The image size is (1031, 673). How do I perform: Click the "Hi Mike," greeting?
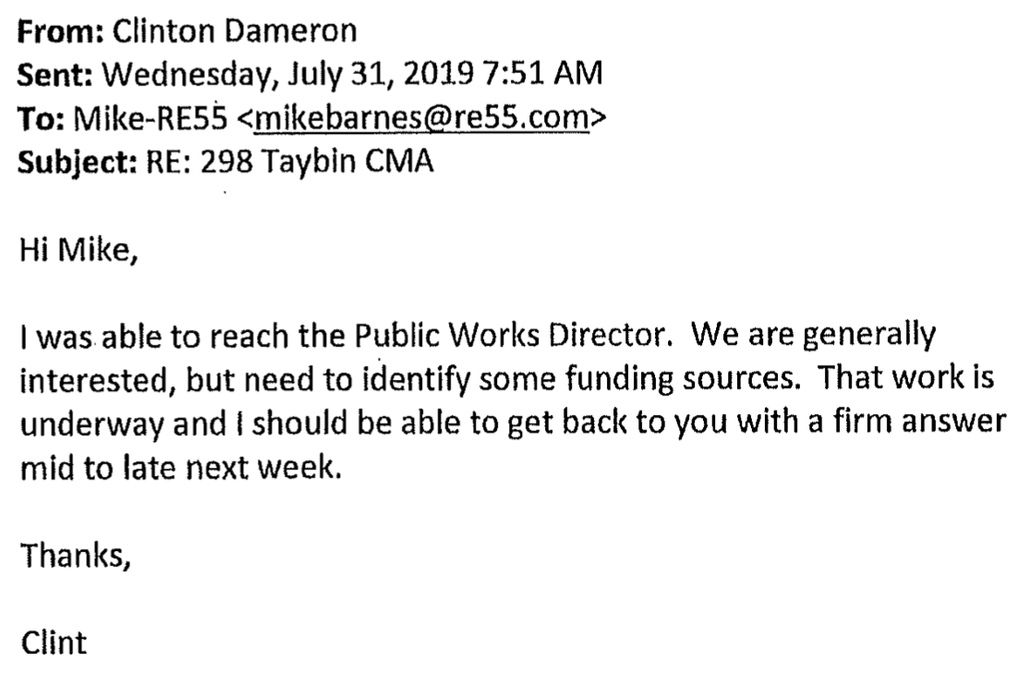[78, 250]
